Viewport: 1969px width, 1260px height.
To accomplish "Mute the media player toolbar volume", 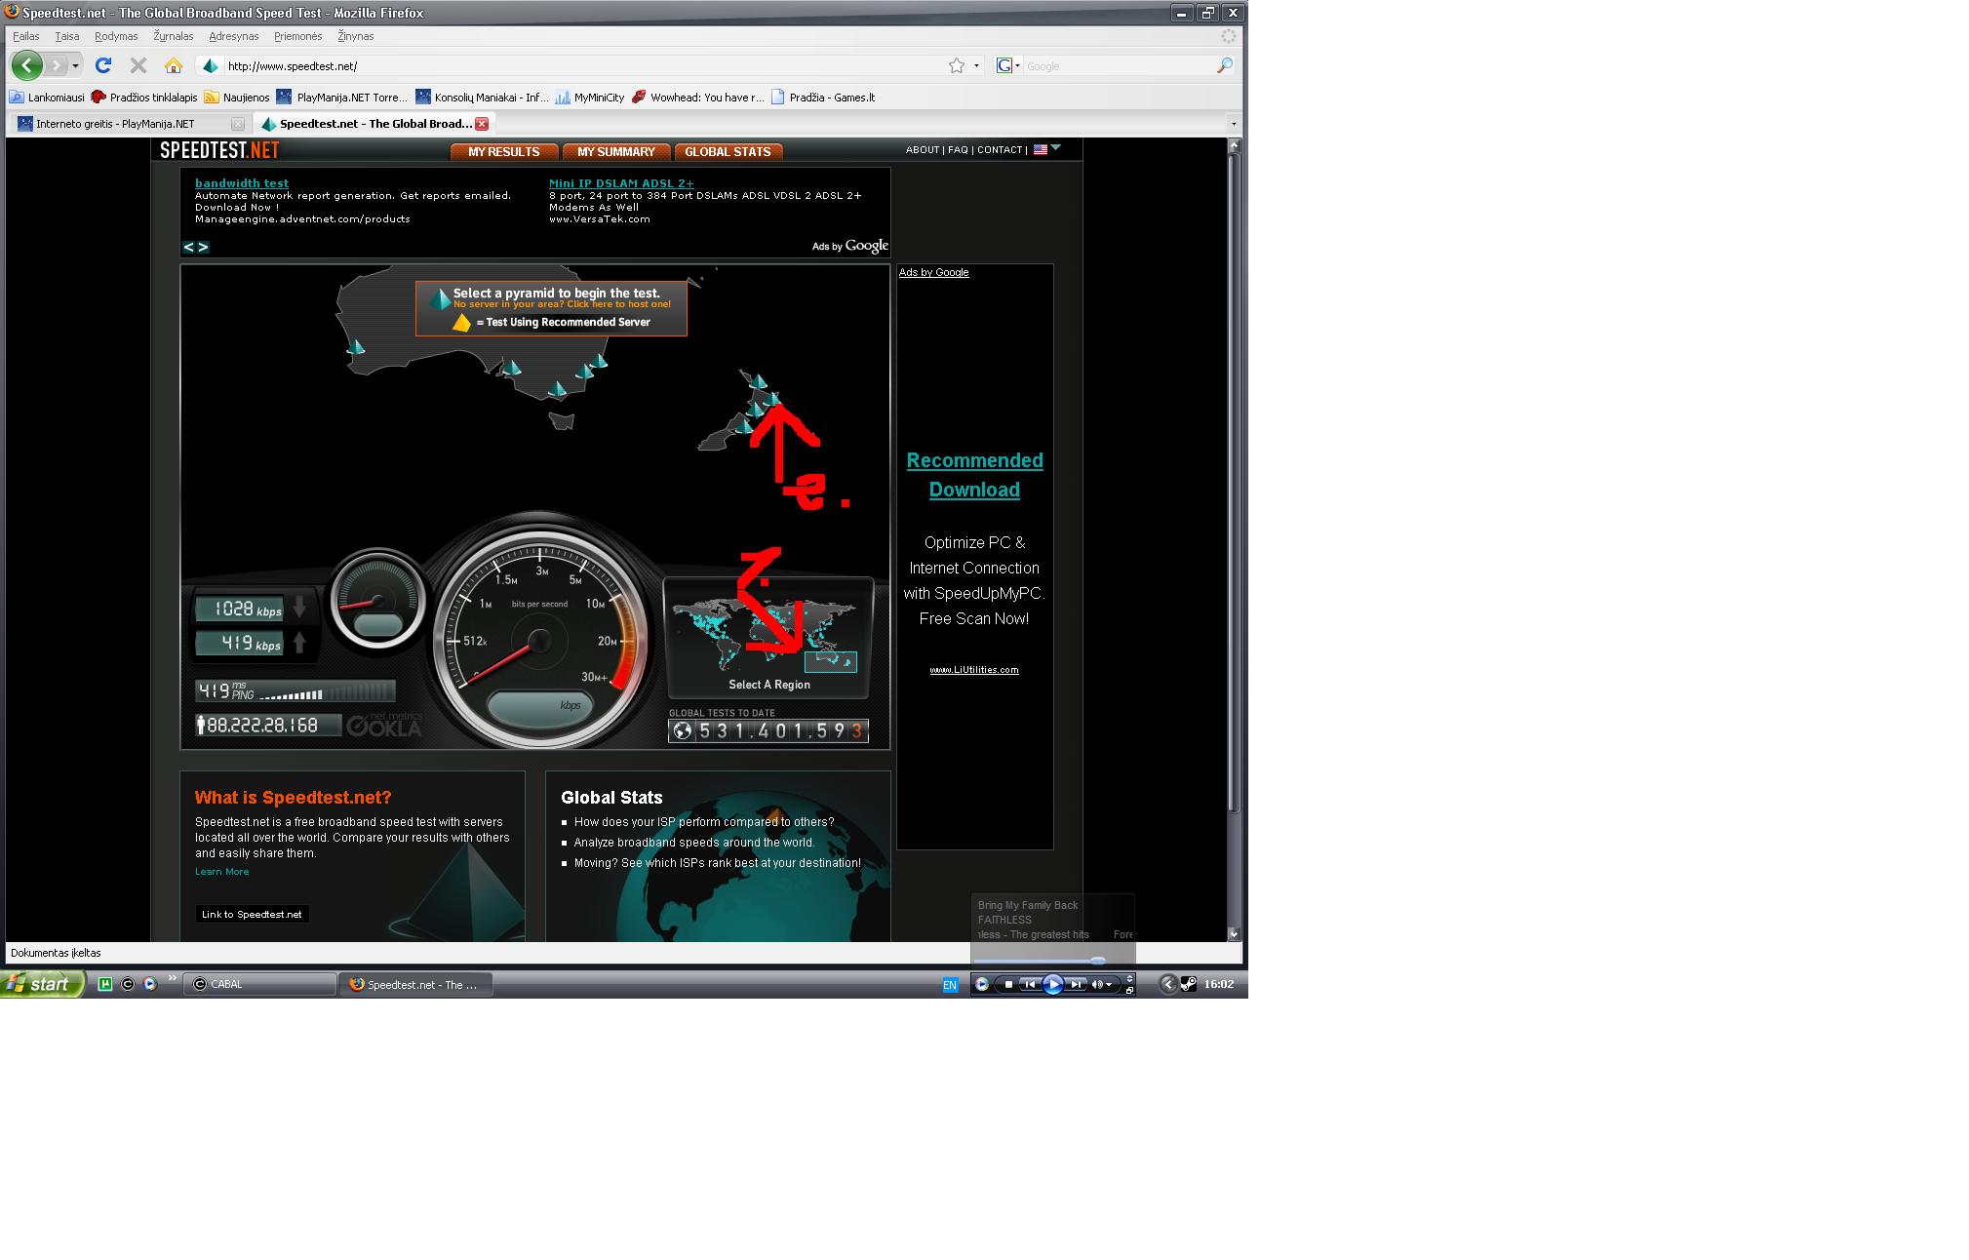I will pos(1097,985).
